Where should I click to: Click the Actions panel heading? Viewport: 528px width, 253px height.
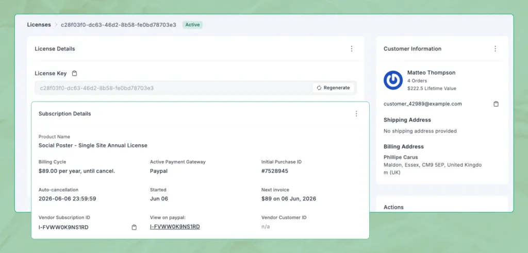point(393,207)
